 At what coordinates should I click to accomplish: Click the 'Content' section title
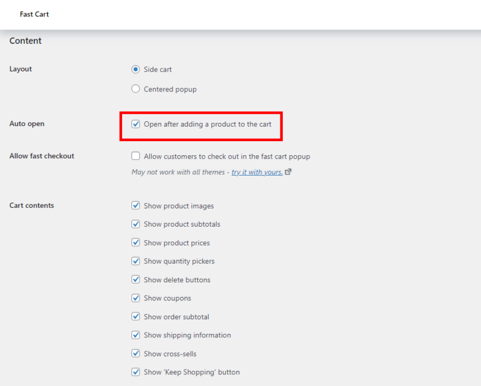(25, 40)
